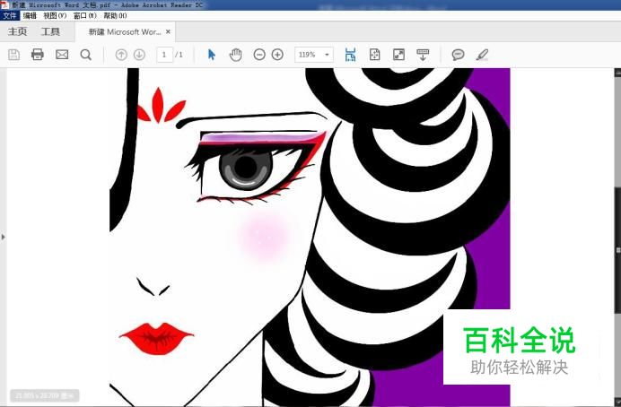
Task: Activate the Hand pan tool
Action: (x=236, y=55)
